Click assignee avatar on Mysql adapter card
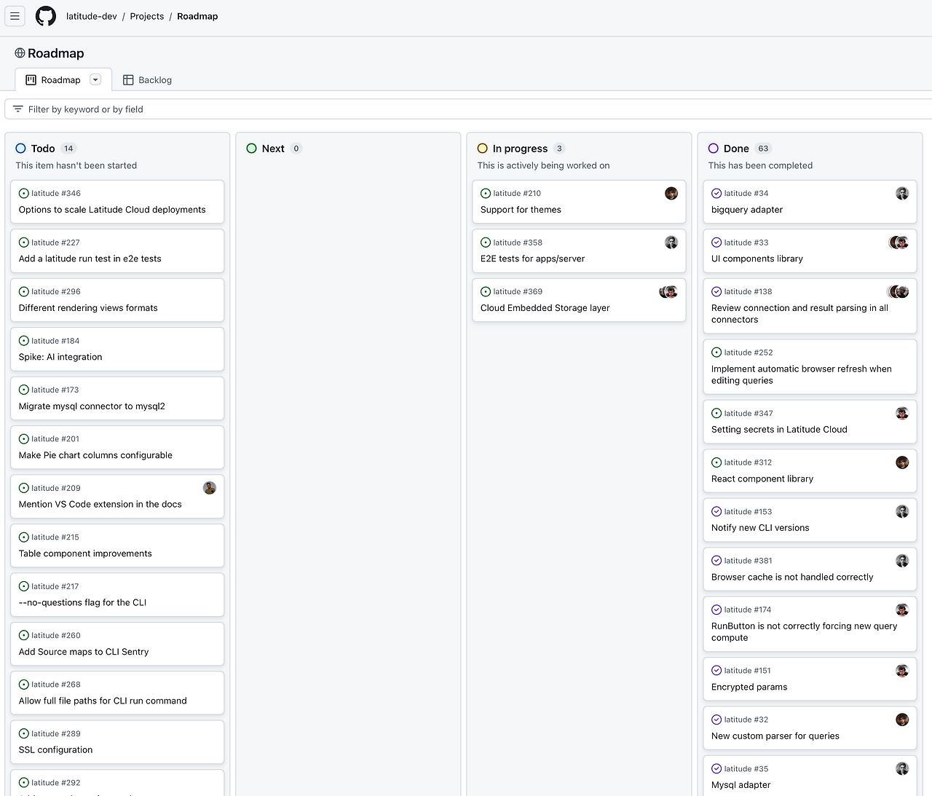 (902, 768)
